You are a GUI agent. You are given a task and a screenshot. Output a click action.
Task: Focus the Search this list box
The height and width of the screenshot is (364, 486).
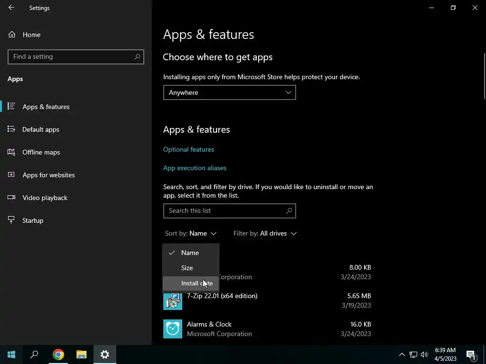point(229,211)
